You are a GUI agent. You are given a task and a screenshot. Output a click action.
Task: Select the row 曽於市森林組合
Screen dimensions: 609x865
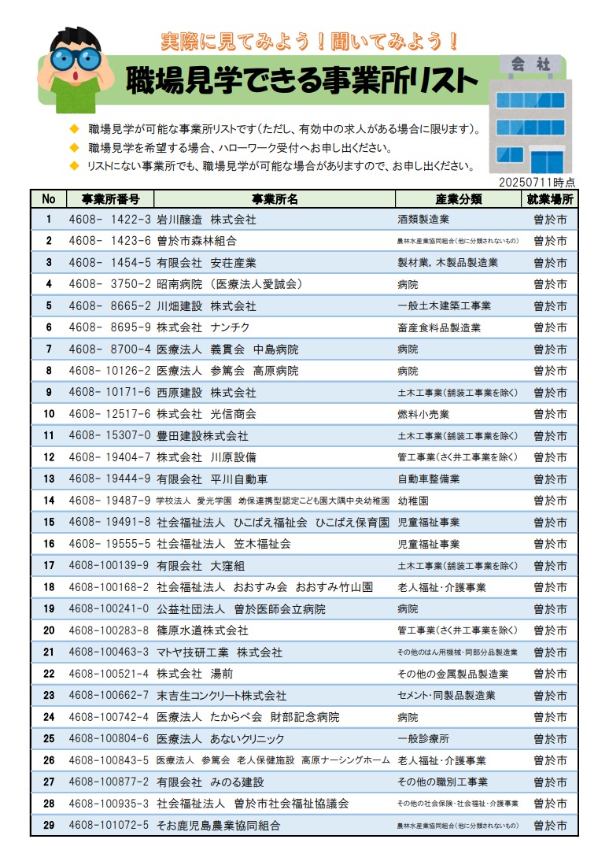tap(304, 241)
